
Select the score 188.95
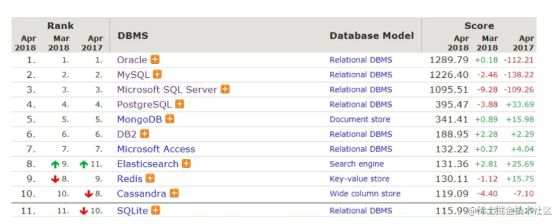click(x=452, y=134)
